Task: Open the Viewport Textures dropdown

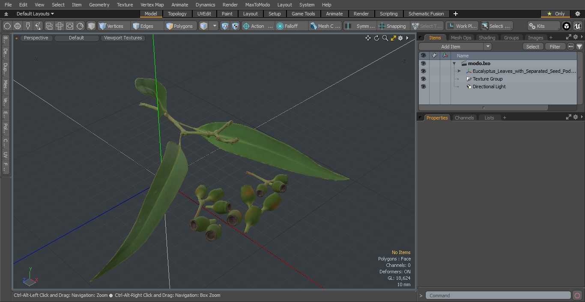Action: pyautogui.click(x=123, y=38)
